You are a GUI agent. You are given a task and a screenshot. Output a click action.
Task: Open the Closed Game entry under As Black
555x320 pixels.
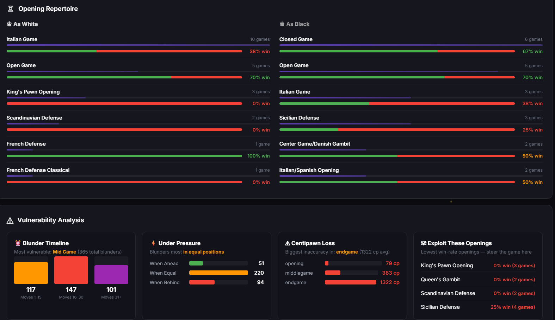pos(296,39)
